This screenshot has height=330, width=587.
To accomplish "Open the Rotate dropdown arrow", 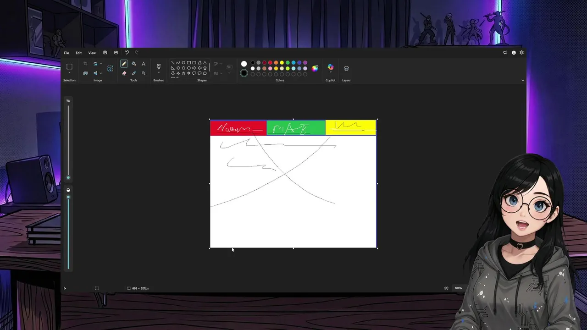I will (x=101, y=64).
